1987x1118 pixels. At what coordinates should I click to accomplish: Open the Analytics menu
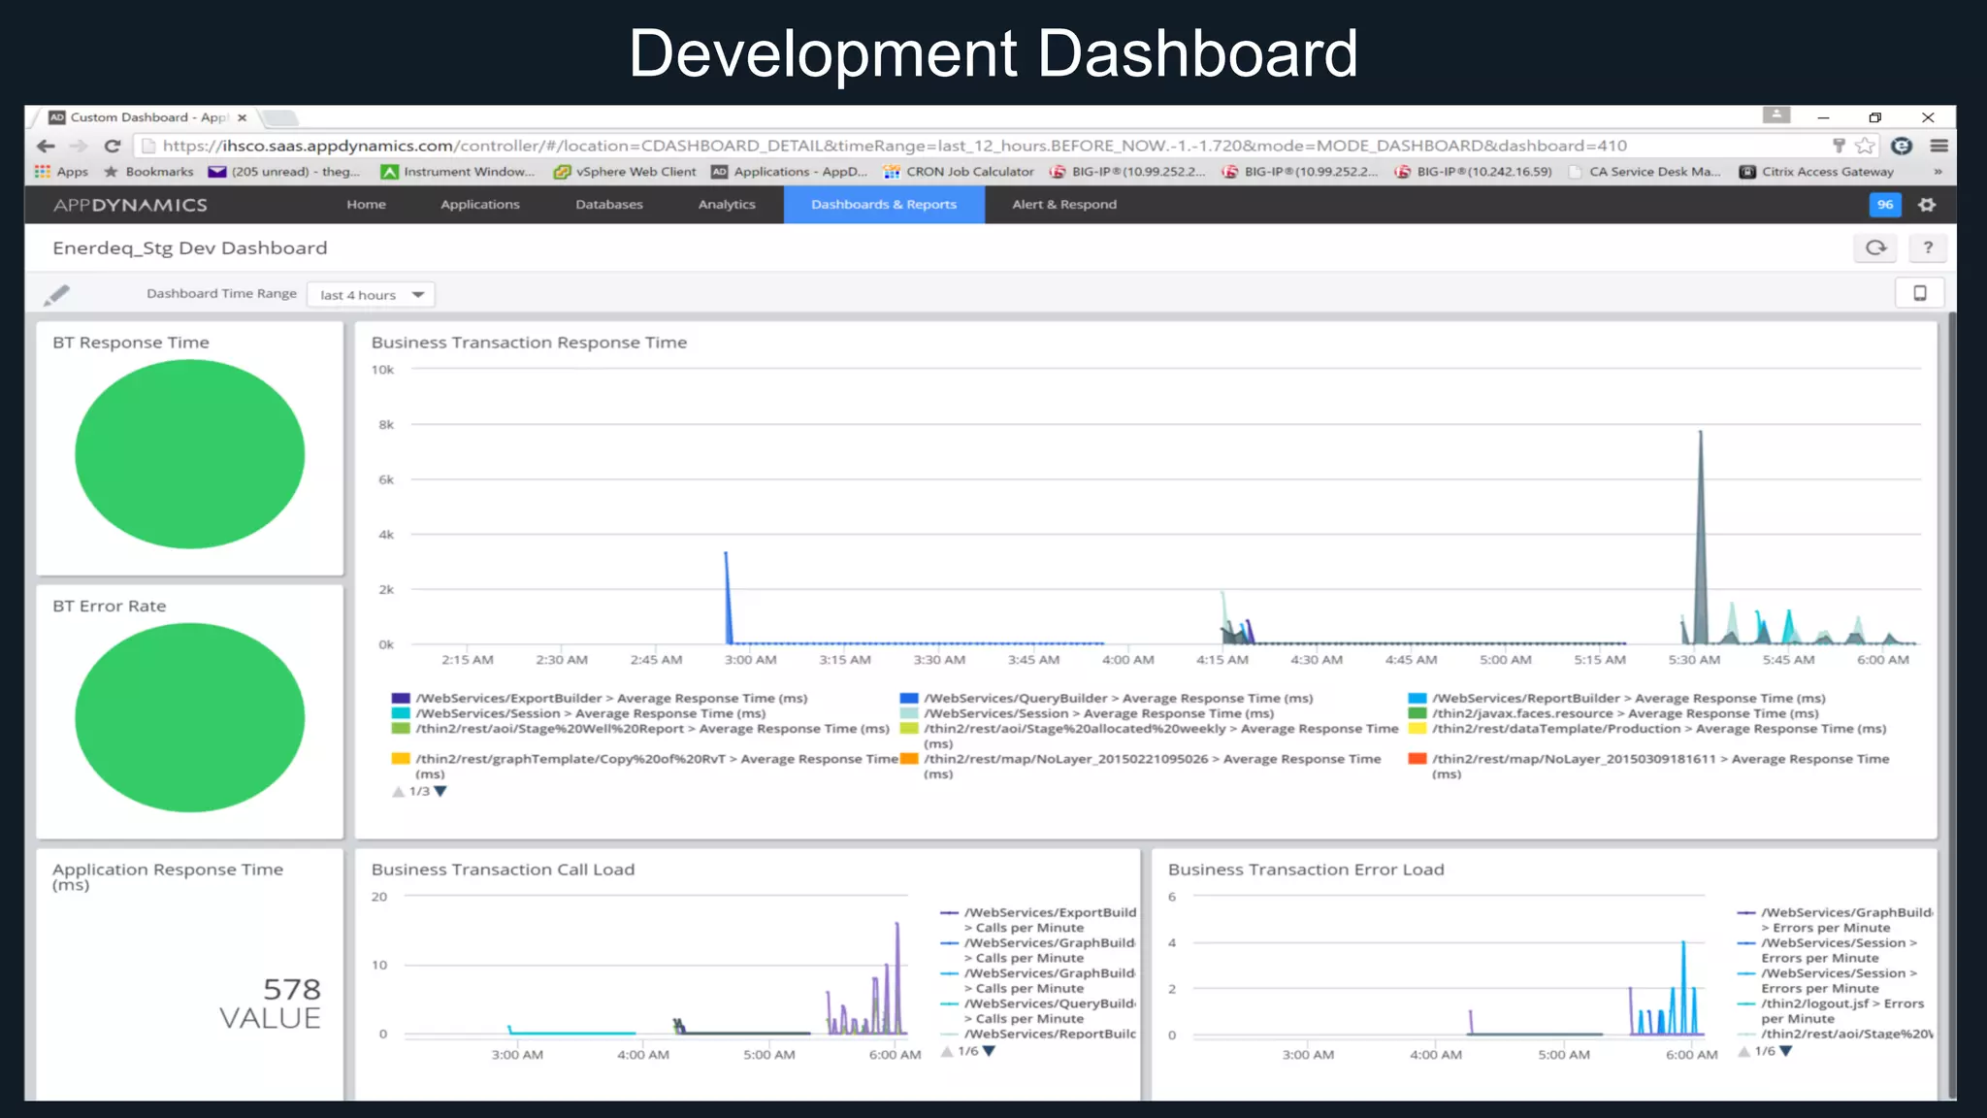pyautogui.click(x=726, y=205)
